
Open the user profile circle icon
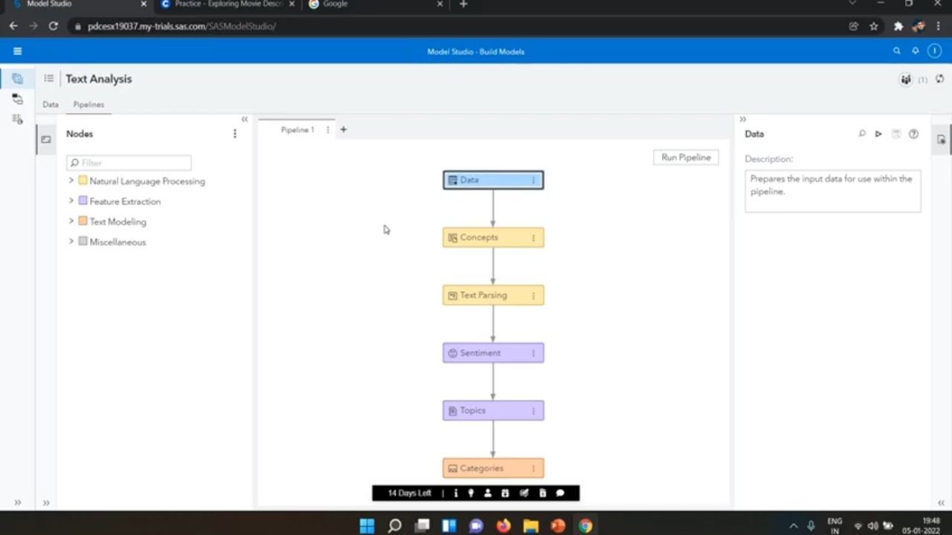[x=935, y=51]
